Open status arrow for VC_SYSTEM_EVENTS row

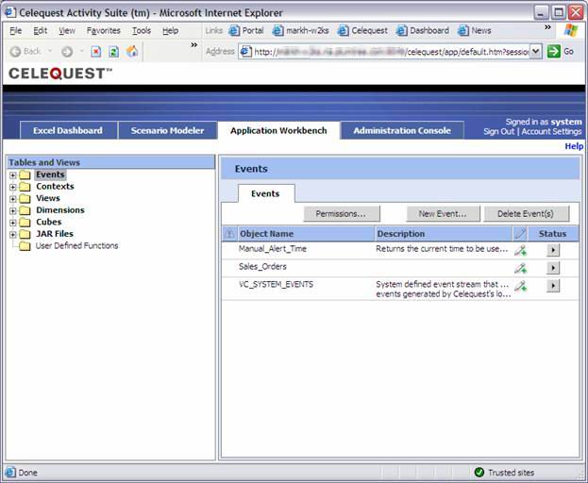click(x=553, y=286)
